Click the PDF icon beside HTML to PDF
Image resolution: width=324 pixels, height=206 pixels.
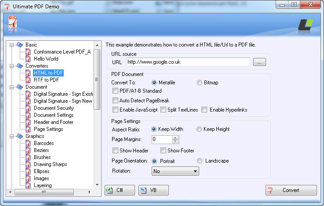(x=28, y=73)
